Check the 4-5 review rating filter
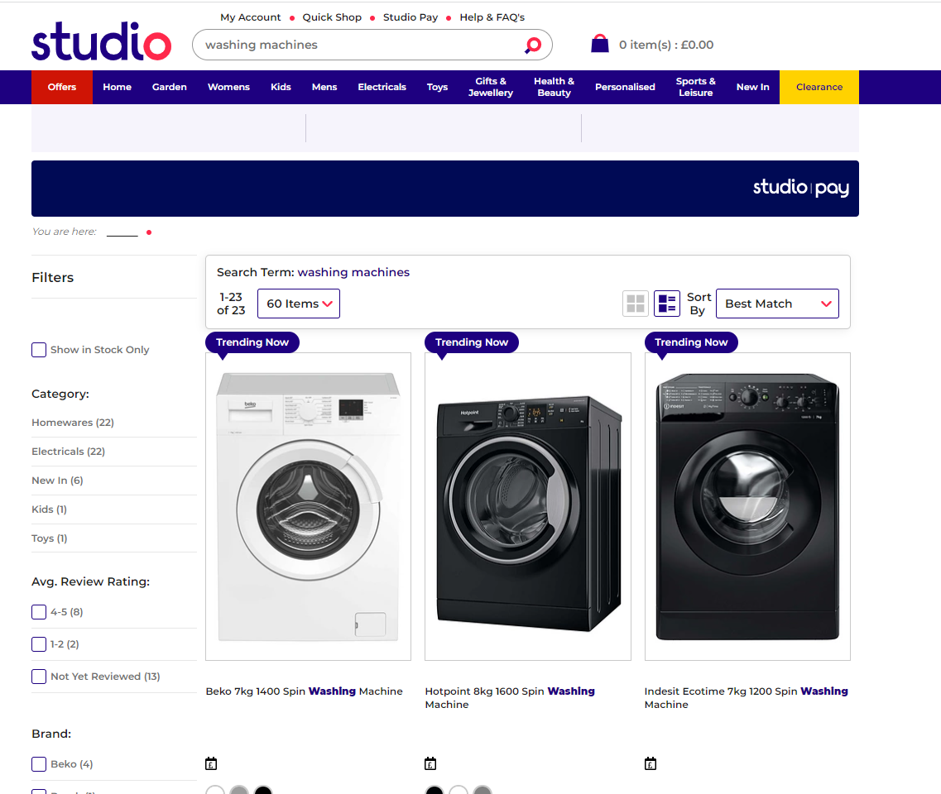 [38, 612]
